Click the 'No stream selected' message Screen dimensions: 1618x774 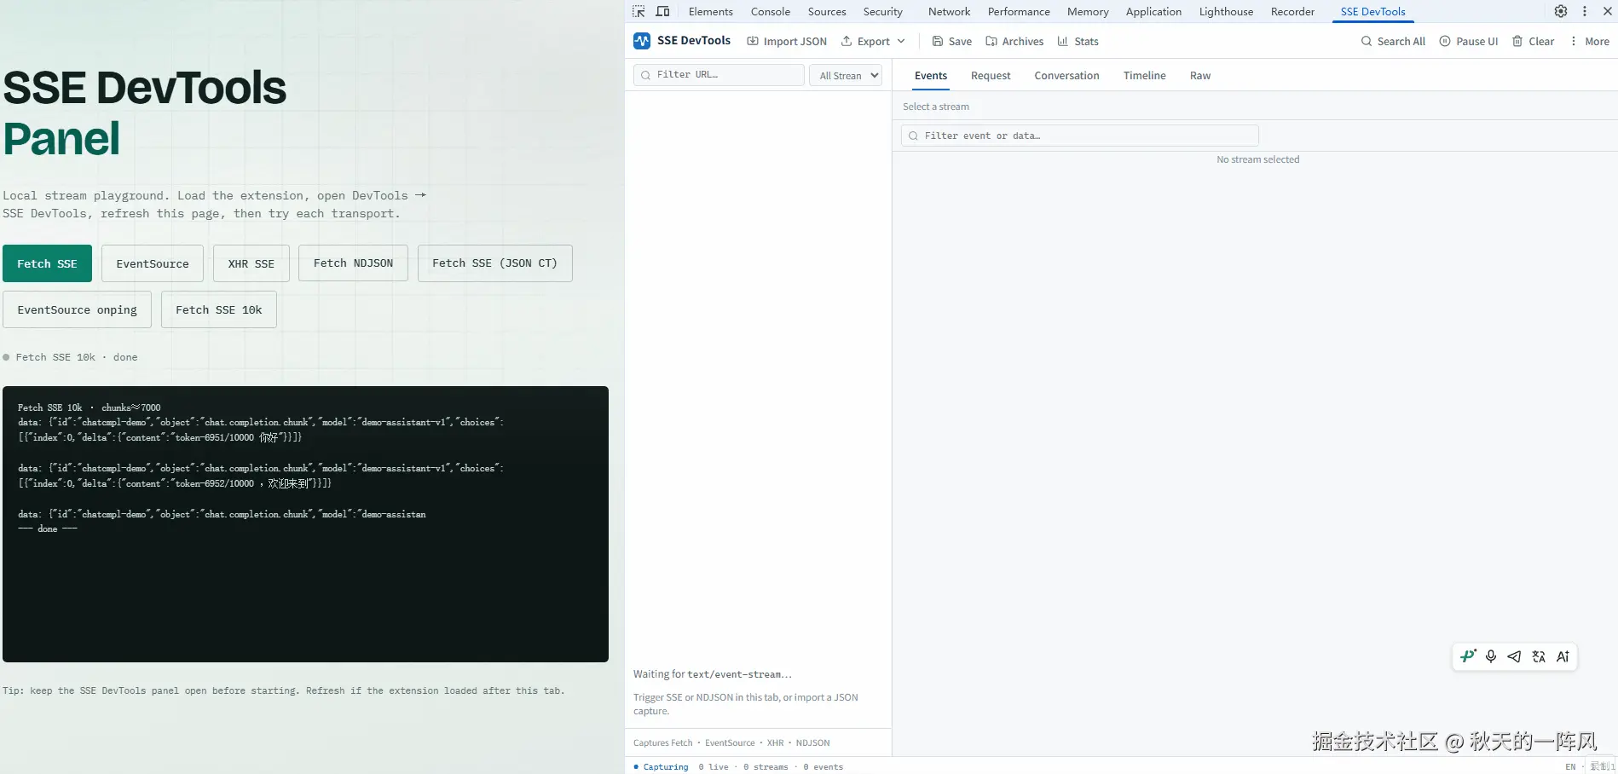[x=1257, y=159]
